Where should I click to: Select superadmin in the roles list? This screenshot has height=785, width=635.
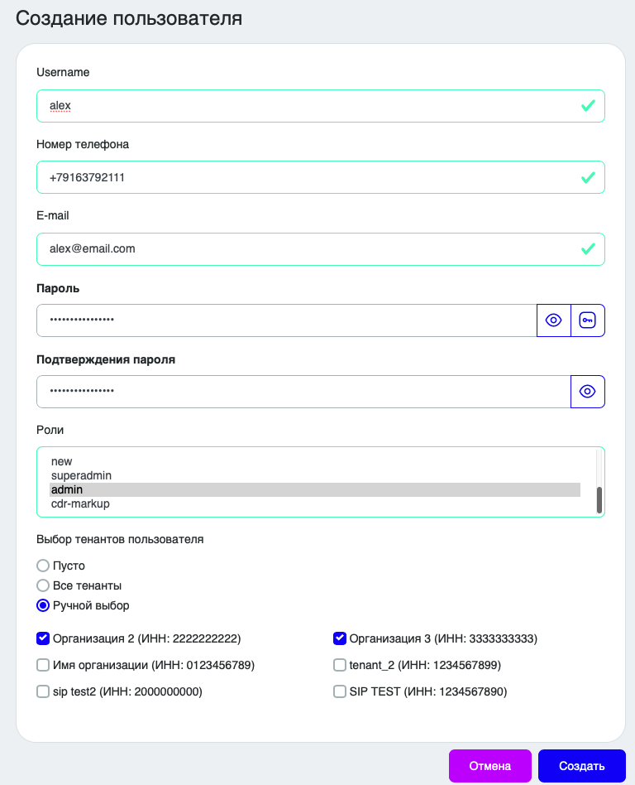pyautogui.click(x=315, y=475)
